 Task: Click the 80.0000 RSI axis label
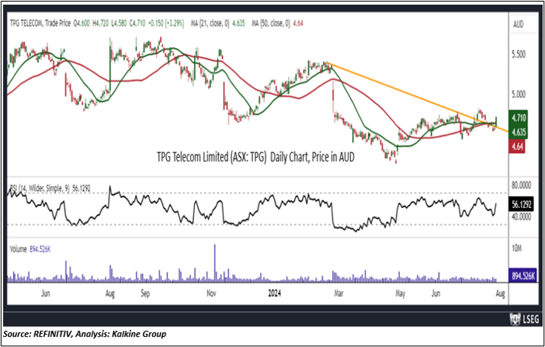(521, 186)
